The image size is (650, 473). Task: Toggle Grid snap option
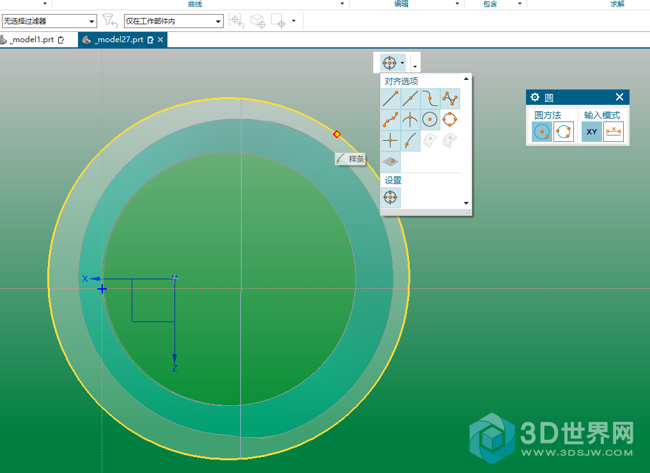pyautogui.click(x=391, y=162)
